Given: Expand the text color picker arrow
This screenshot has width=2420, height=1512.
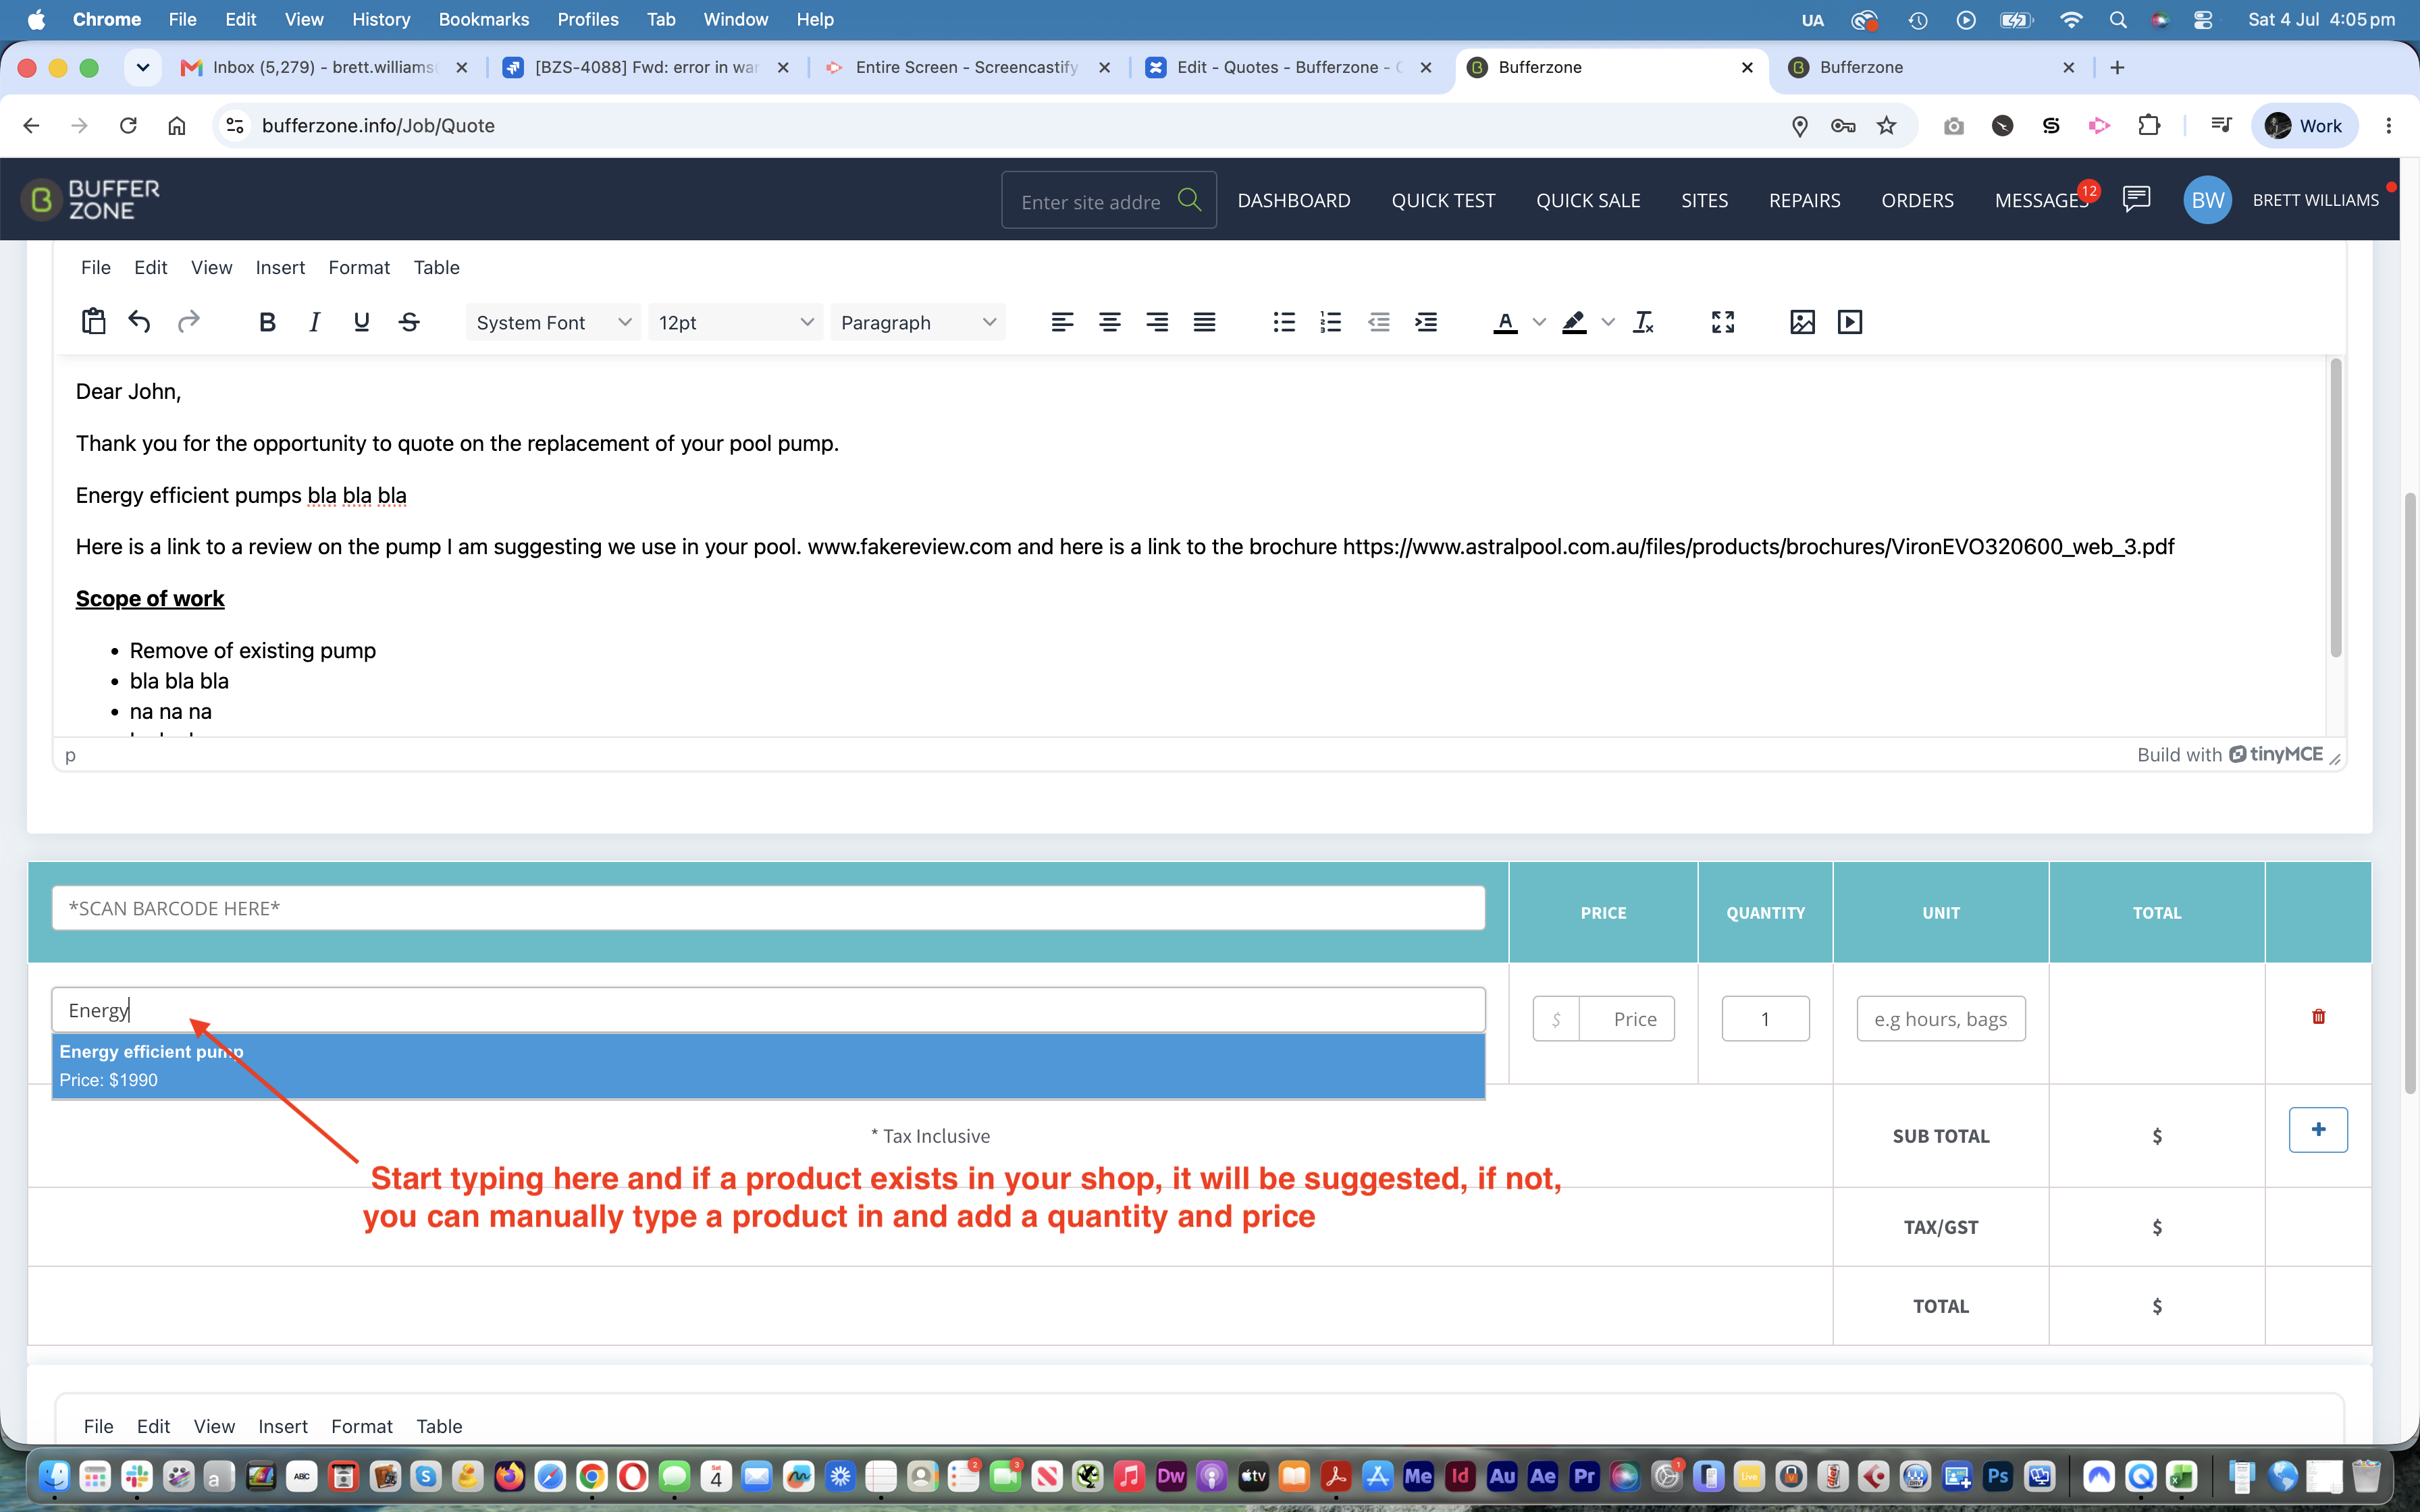Looking at the screenshot, I should (1540, 322).
